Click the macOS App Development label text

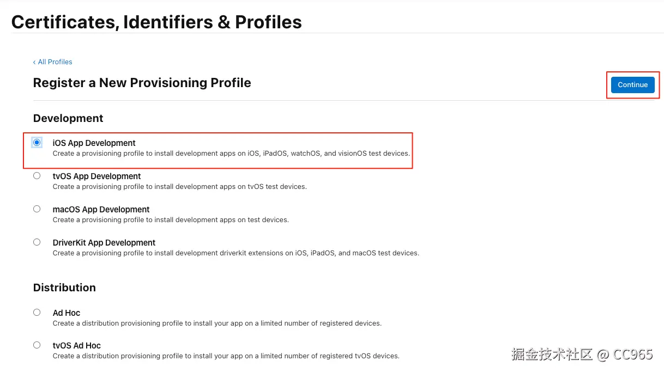point(101,210)
